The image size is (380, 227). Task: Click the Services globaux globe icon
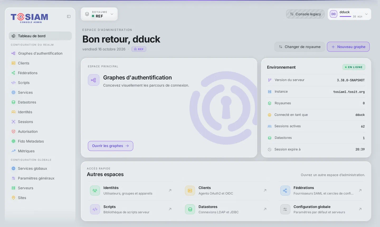click(13, 168)
